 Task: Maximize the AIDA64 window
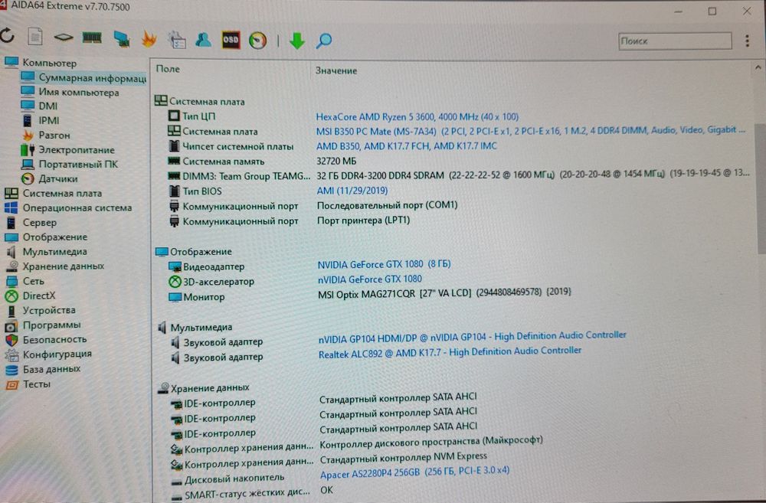[712, 11]
